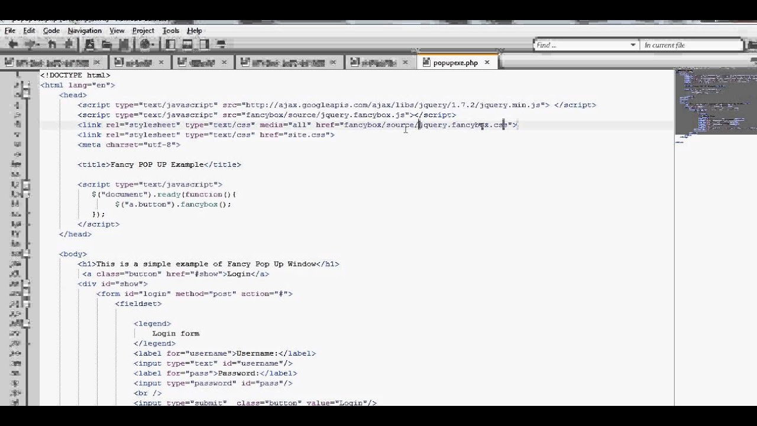
Task: Click the jquery.fancybox.js script line
Action: tap(267, 115)
